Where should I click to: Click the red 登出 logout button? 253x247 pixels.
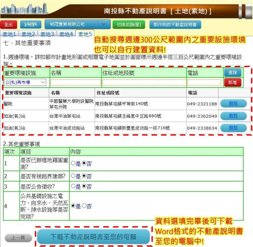tap(9, 25)
